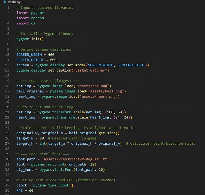Click the value 600 of SCREEN_HEIGHT
205x195 pixels.
pos(53,60)
